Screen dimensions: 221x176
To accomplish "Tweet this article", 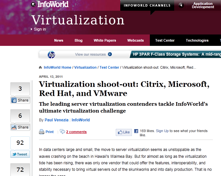I will click(20, 154).
